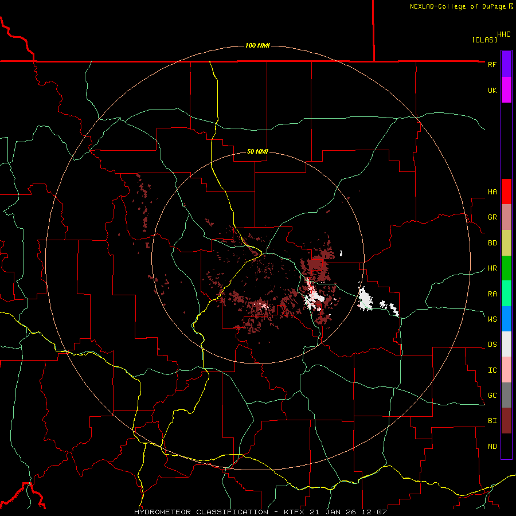Viewport: 516px width, 516px height.
Task: Click the [CLAS] units label
Action: (x=484, y=40)
